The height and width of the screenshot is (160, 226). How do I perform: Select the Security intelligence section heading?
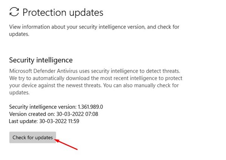pyautogui.click(x=41, y=60)
